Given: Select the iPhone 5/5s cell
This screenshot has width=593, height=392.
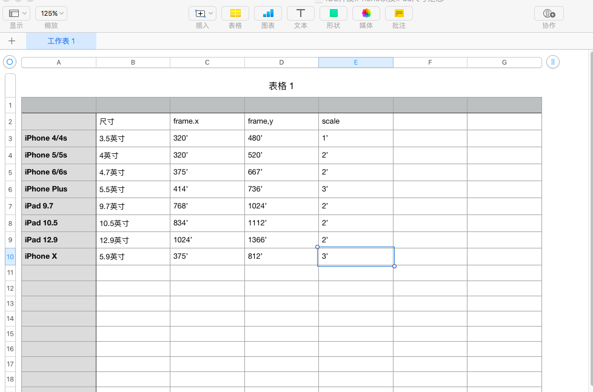Looking at the screenshot, I should 59,155.
